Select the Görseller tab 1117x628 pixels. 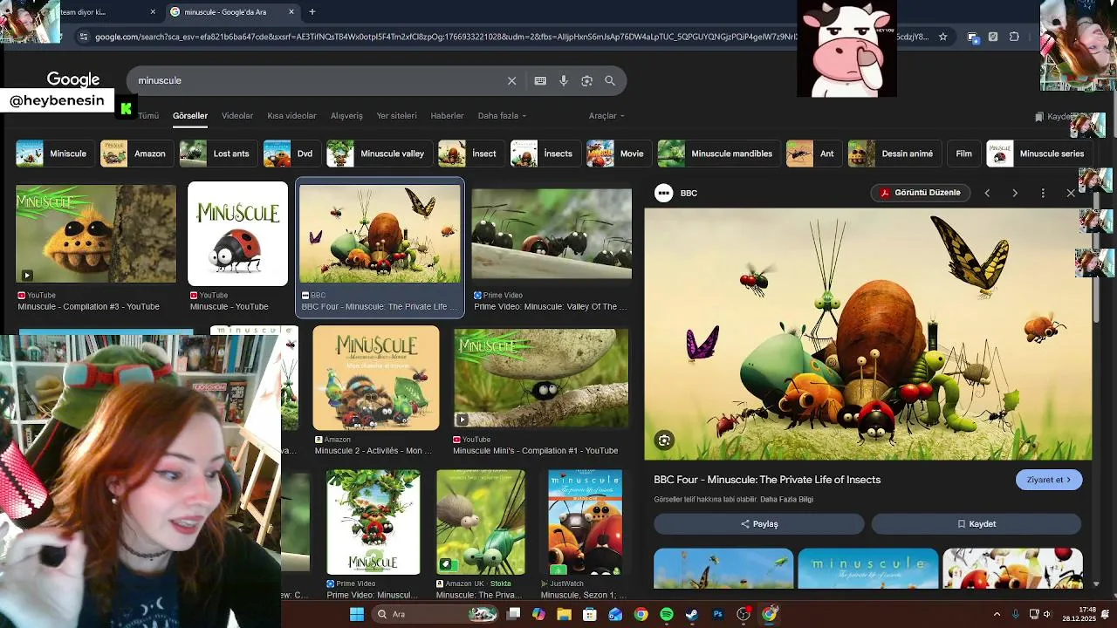(x=190, y=116)
